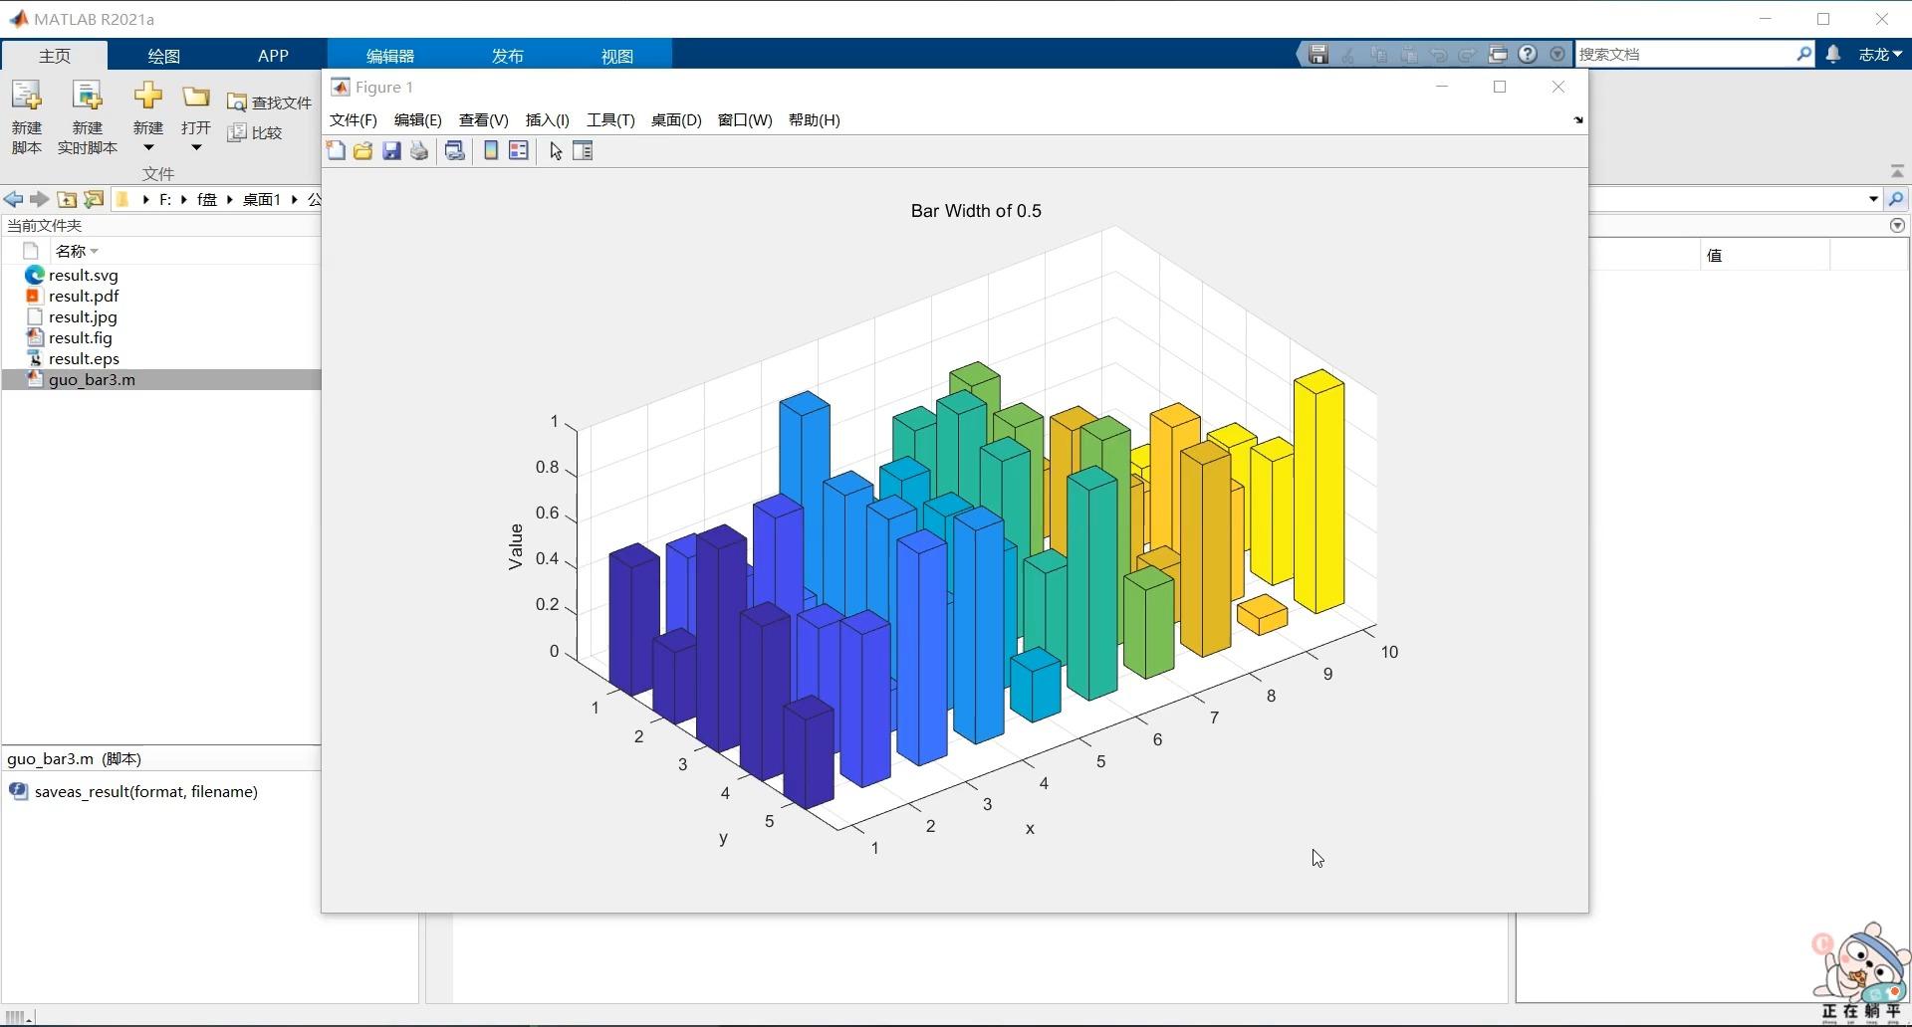Go back in folder history

click(14, 199)
